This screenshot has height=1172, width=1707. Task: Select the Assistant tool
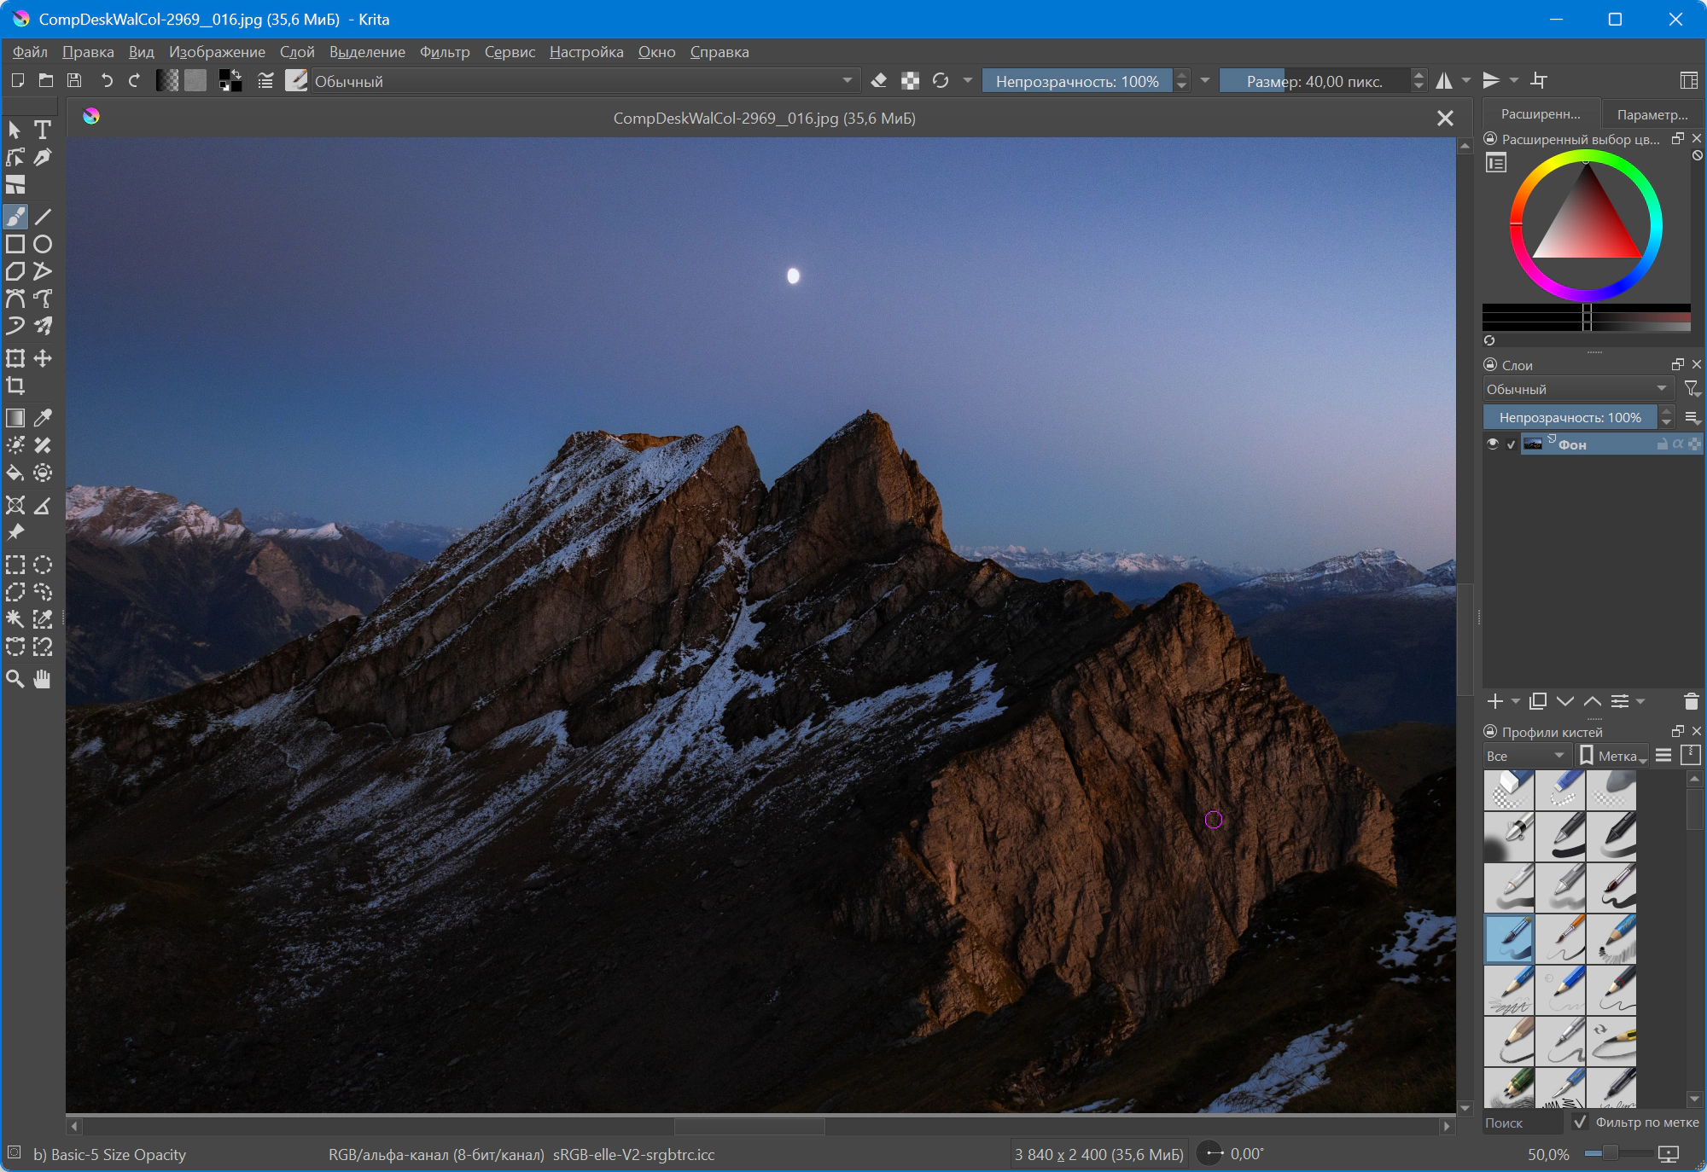click(15, 505)
